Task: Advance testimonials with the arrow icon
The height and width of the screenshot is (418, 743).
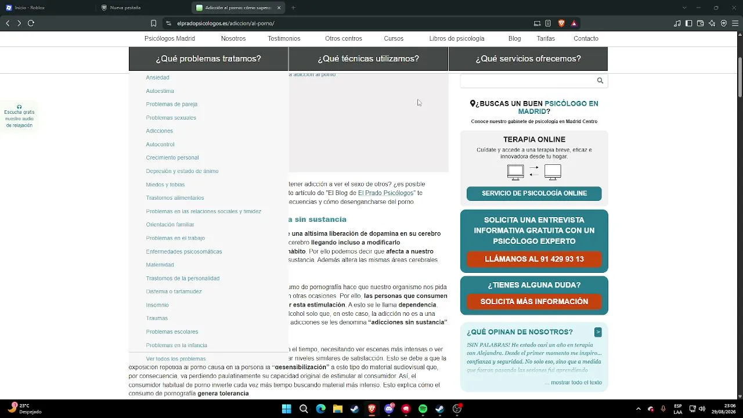Action: tap(598, 332)
